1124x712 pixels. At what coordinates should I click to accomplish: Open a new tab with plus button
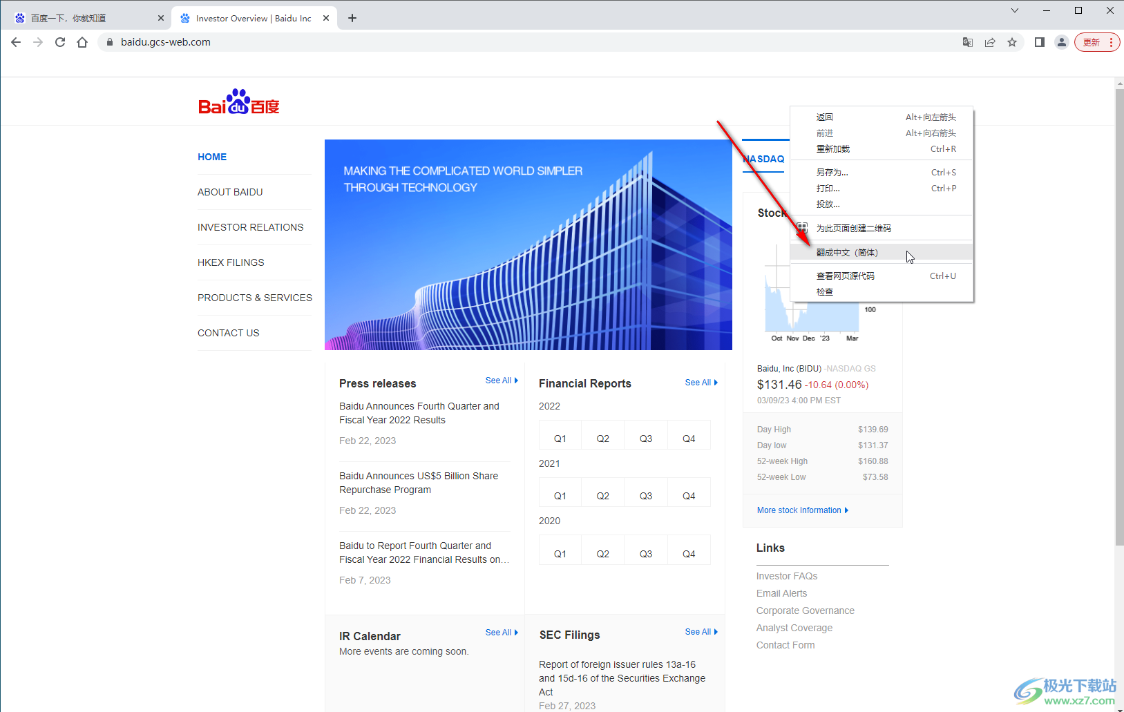[352, 18]
